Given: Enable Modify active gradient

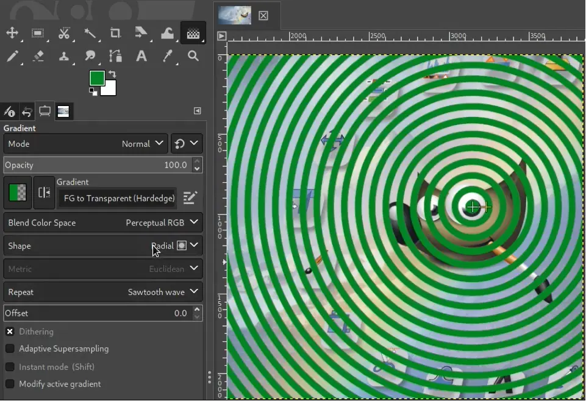Looking at the screenshot, I should pyautogui.click(x=9, y=384).
